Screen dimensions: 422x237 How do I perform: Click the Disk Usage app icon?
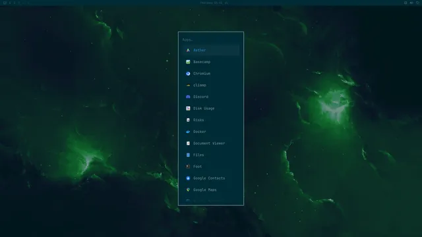coord(188,108)
